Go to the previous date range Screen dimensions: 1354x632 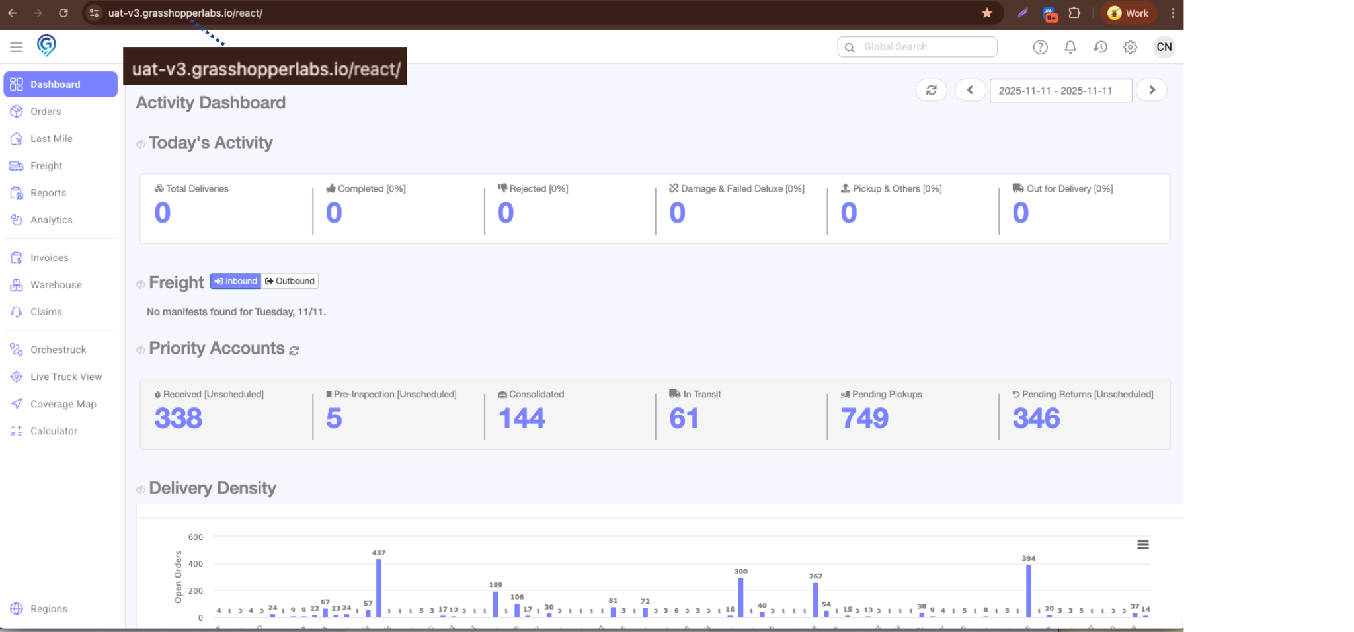point(970,90)
